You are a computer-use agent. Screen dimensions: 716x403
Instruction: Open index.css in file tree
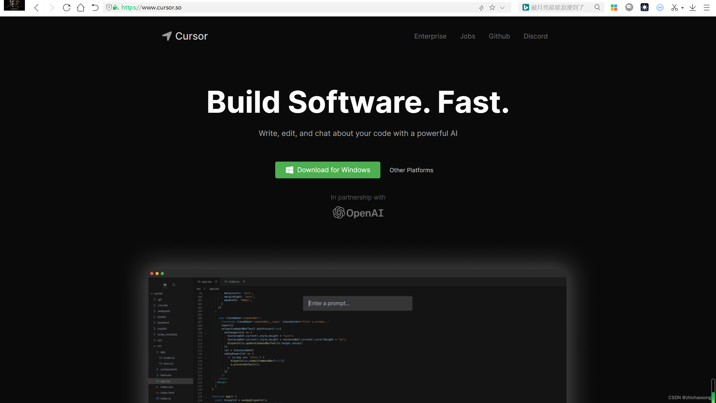(x=164, y=387)
